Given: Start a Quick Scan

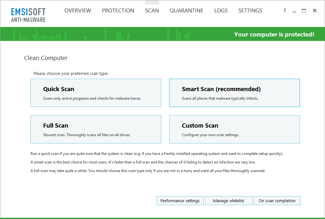Looking at the screenshot, I should 96,93.
